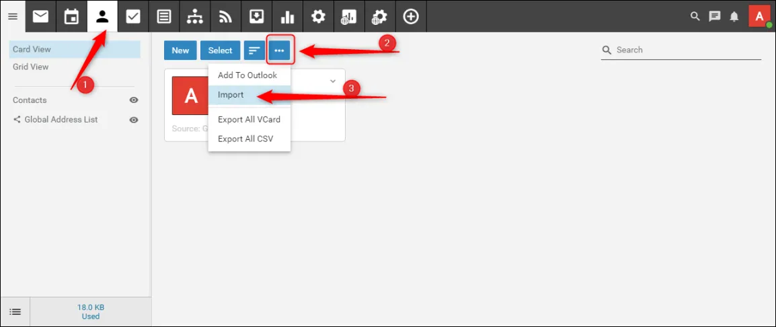The image size is (776, 327).
Task: Open the notifications bell icon
Action: click(734, 16)
